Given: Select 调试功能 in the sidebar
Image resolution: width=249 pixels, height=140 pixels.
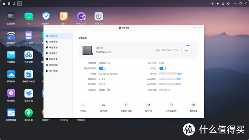Looking at the screenshot, I should click(58, 65).
